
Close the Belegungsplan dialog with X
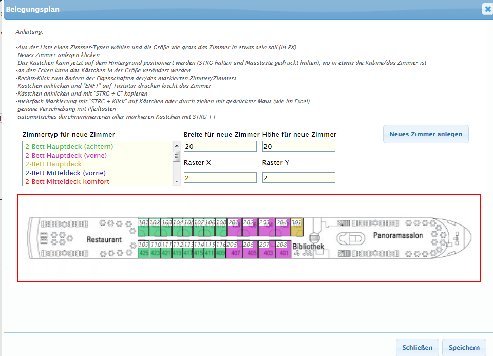487,9
